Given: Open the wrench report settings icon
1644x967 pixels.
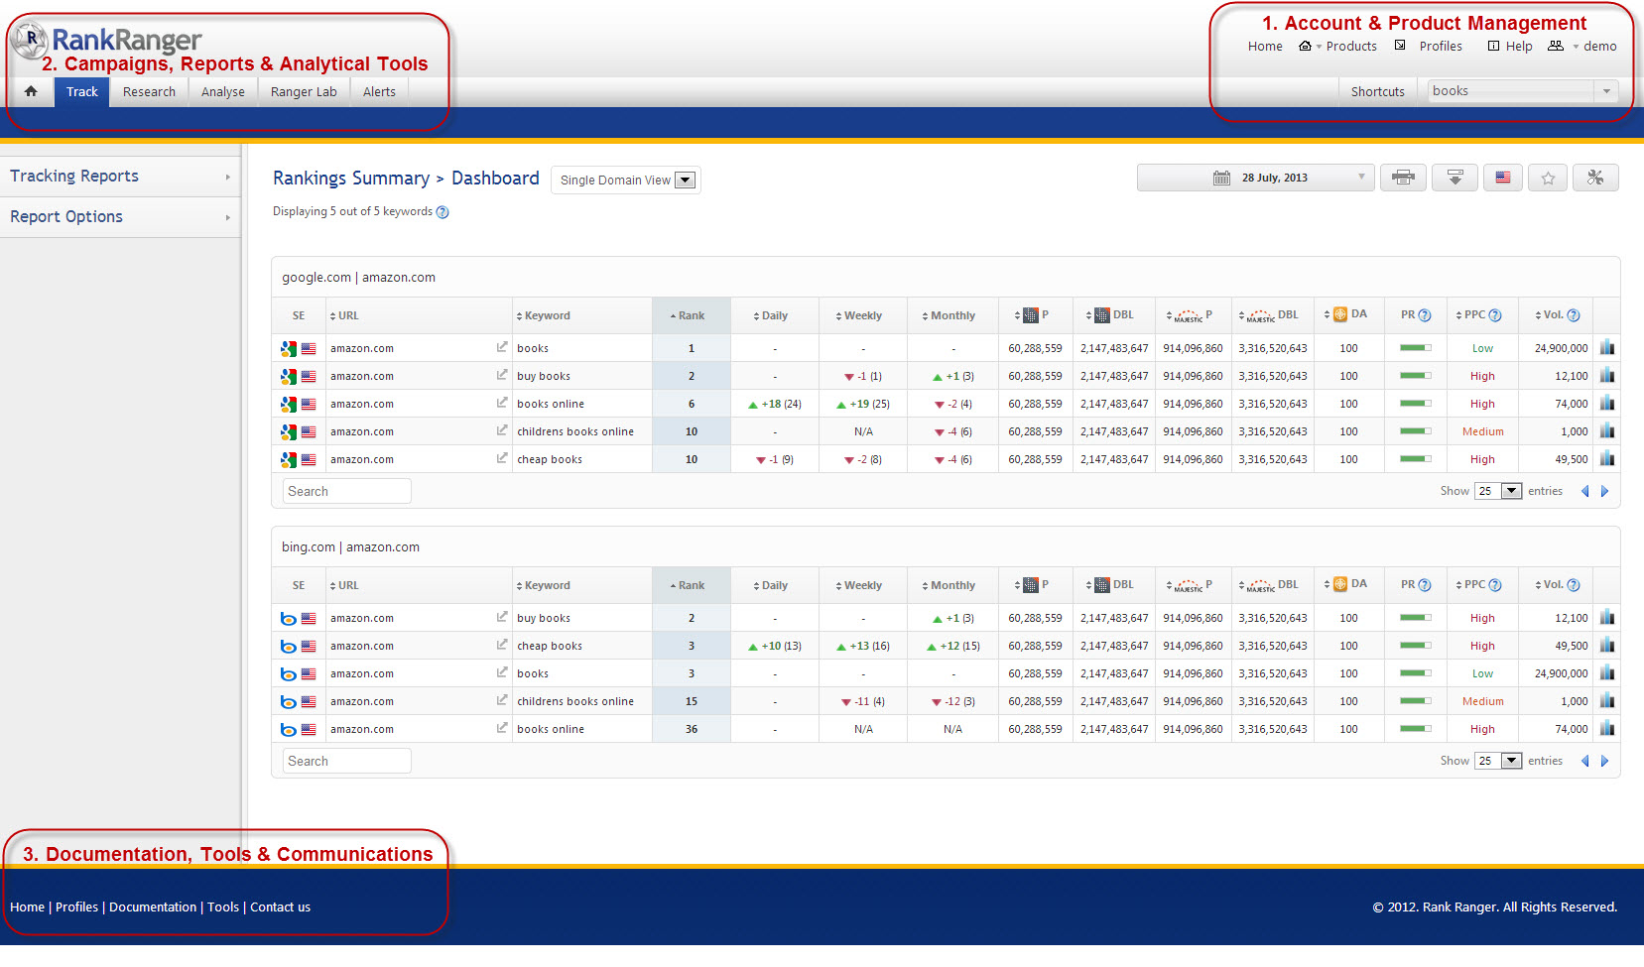Looking at the screenshot, I should [1594, 178].
